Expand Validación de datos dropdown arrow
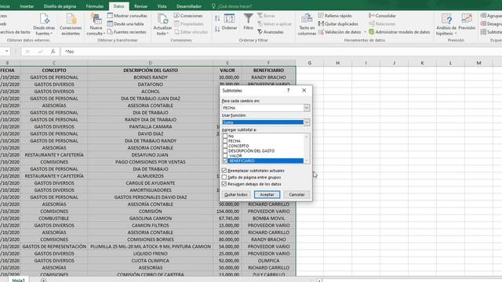The image size is (502, 282). 365,32
